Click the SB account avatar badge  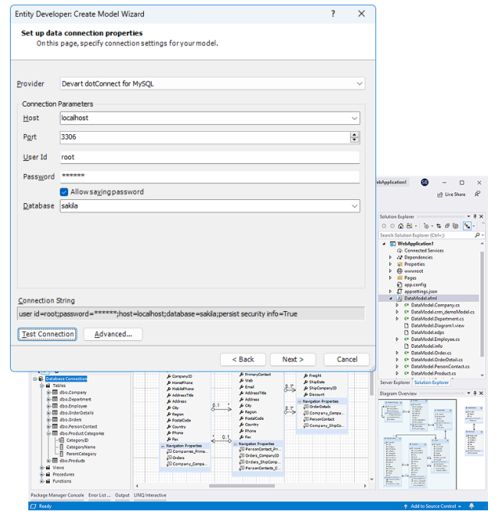[x=424, y=182]
